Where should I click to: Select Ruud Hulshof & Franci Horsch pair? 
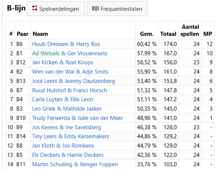click(70, 90)
